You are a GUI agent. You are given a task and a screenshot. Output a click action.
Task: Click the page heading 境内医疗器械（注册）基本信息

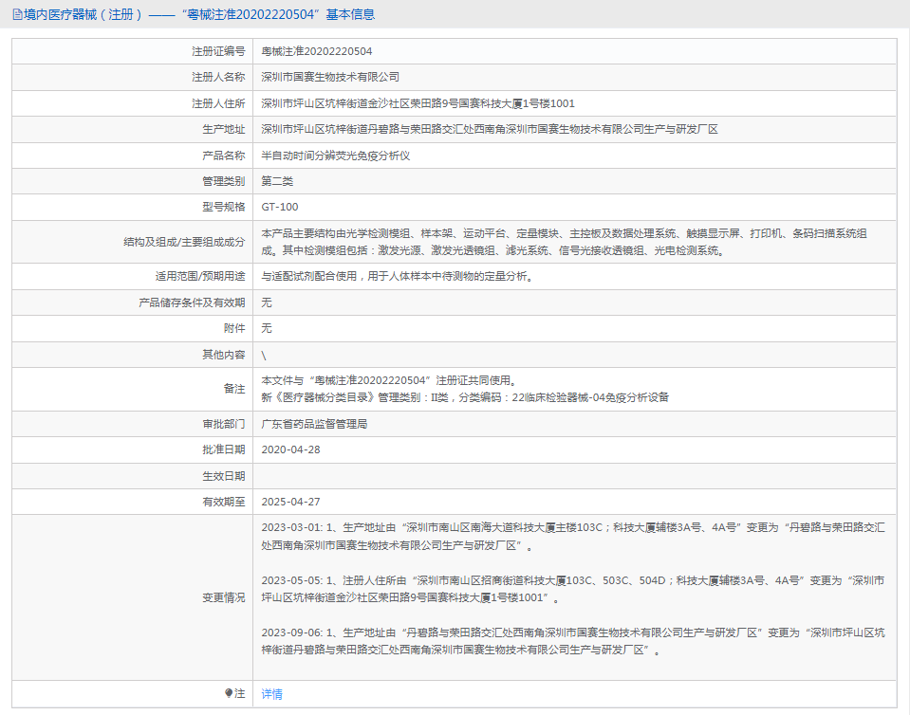[199, 14]
